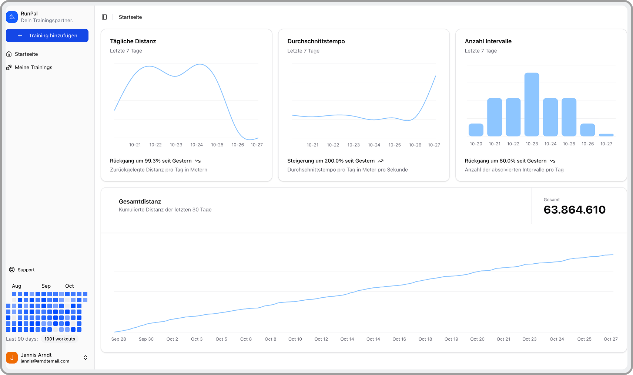Screen dimensions: 633x375
Task: Click trending-down icon in Tägliche Distanz card
Action: 198,161
